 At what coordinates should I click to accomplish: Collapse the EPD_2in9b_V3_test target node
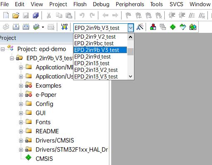pos(12,58)
